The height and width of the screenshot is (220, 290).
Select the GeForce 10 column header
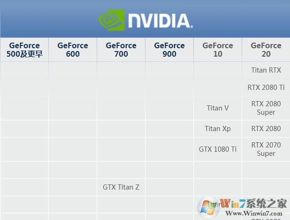[218, 50]
